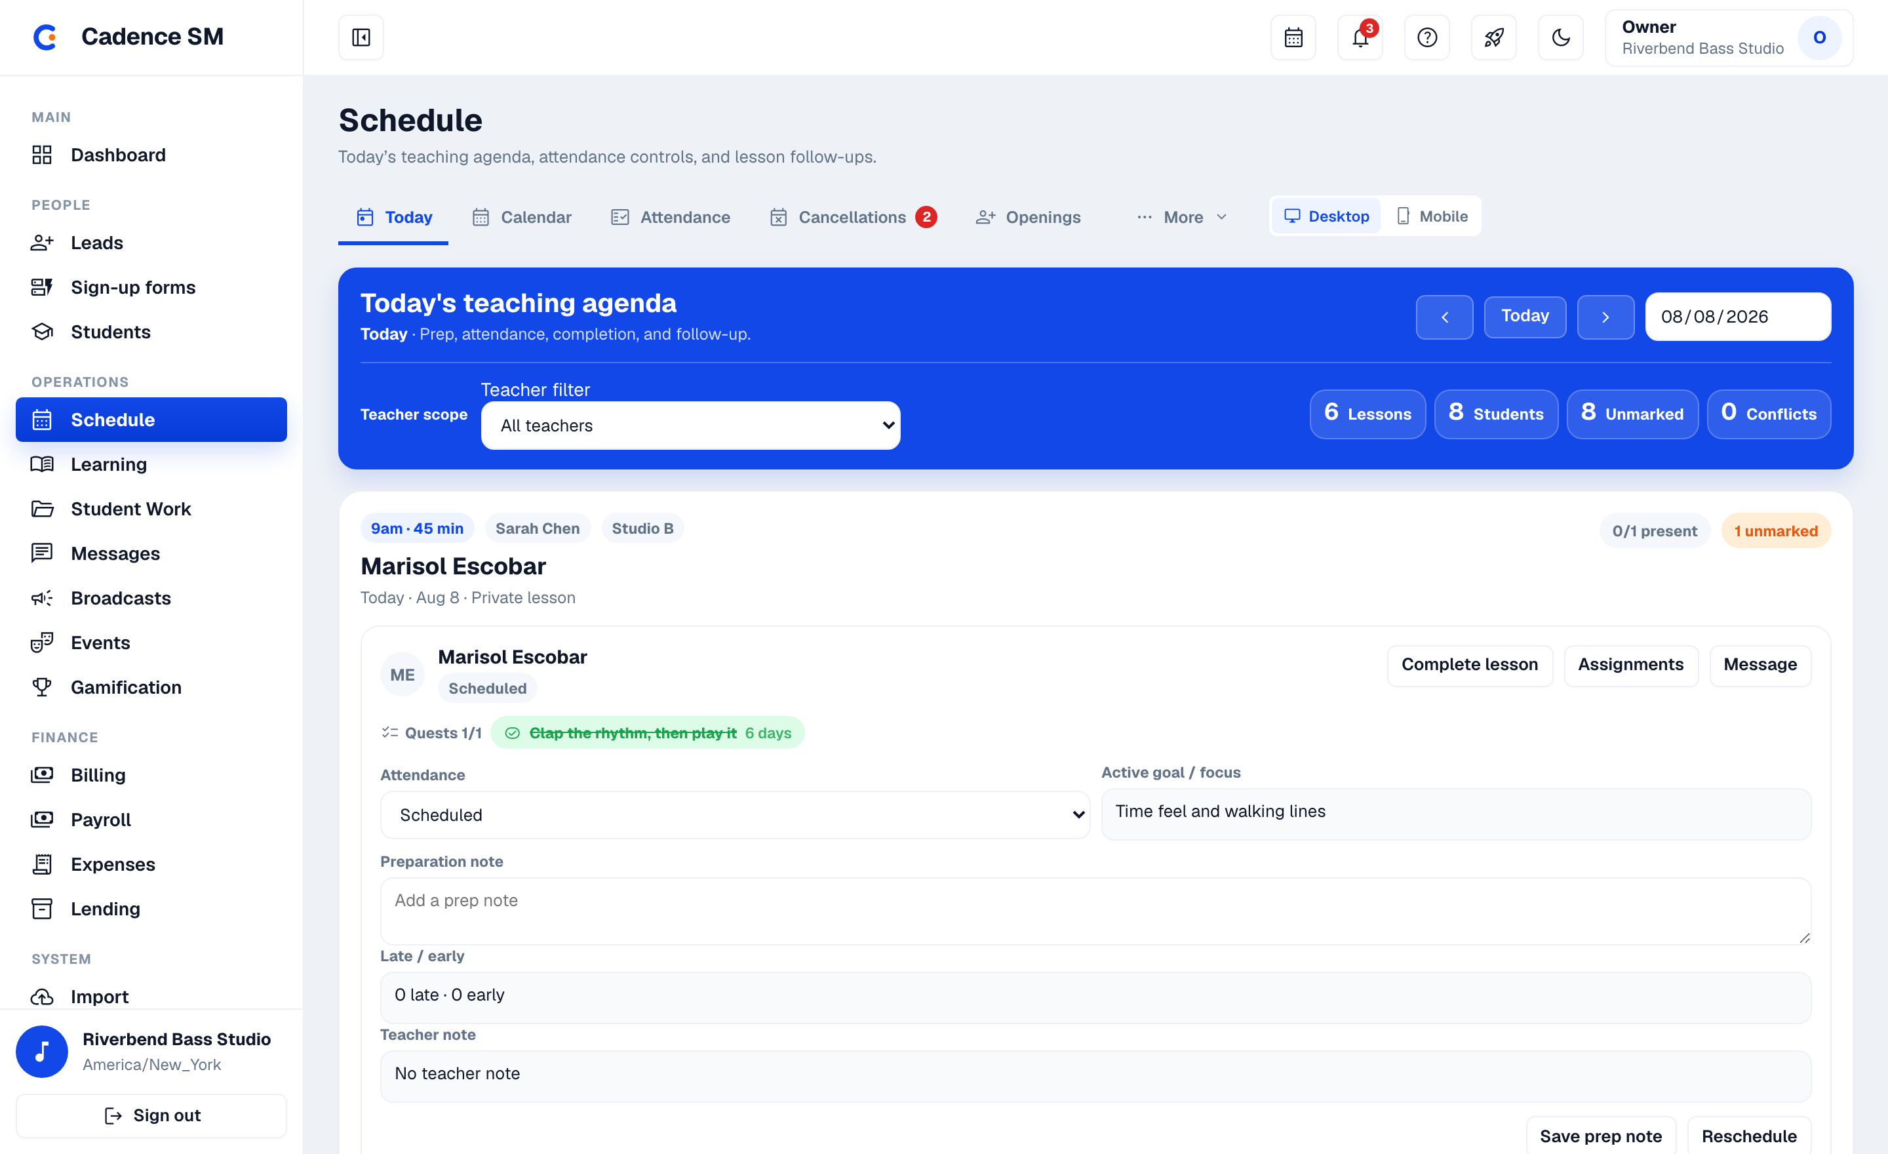Click the Lending archive icon
This screenshot has height=1154, width=1888.
click(42, 909)
